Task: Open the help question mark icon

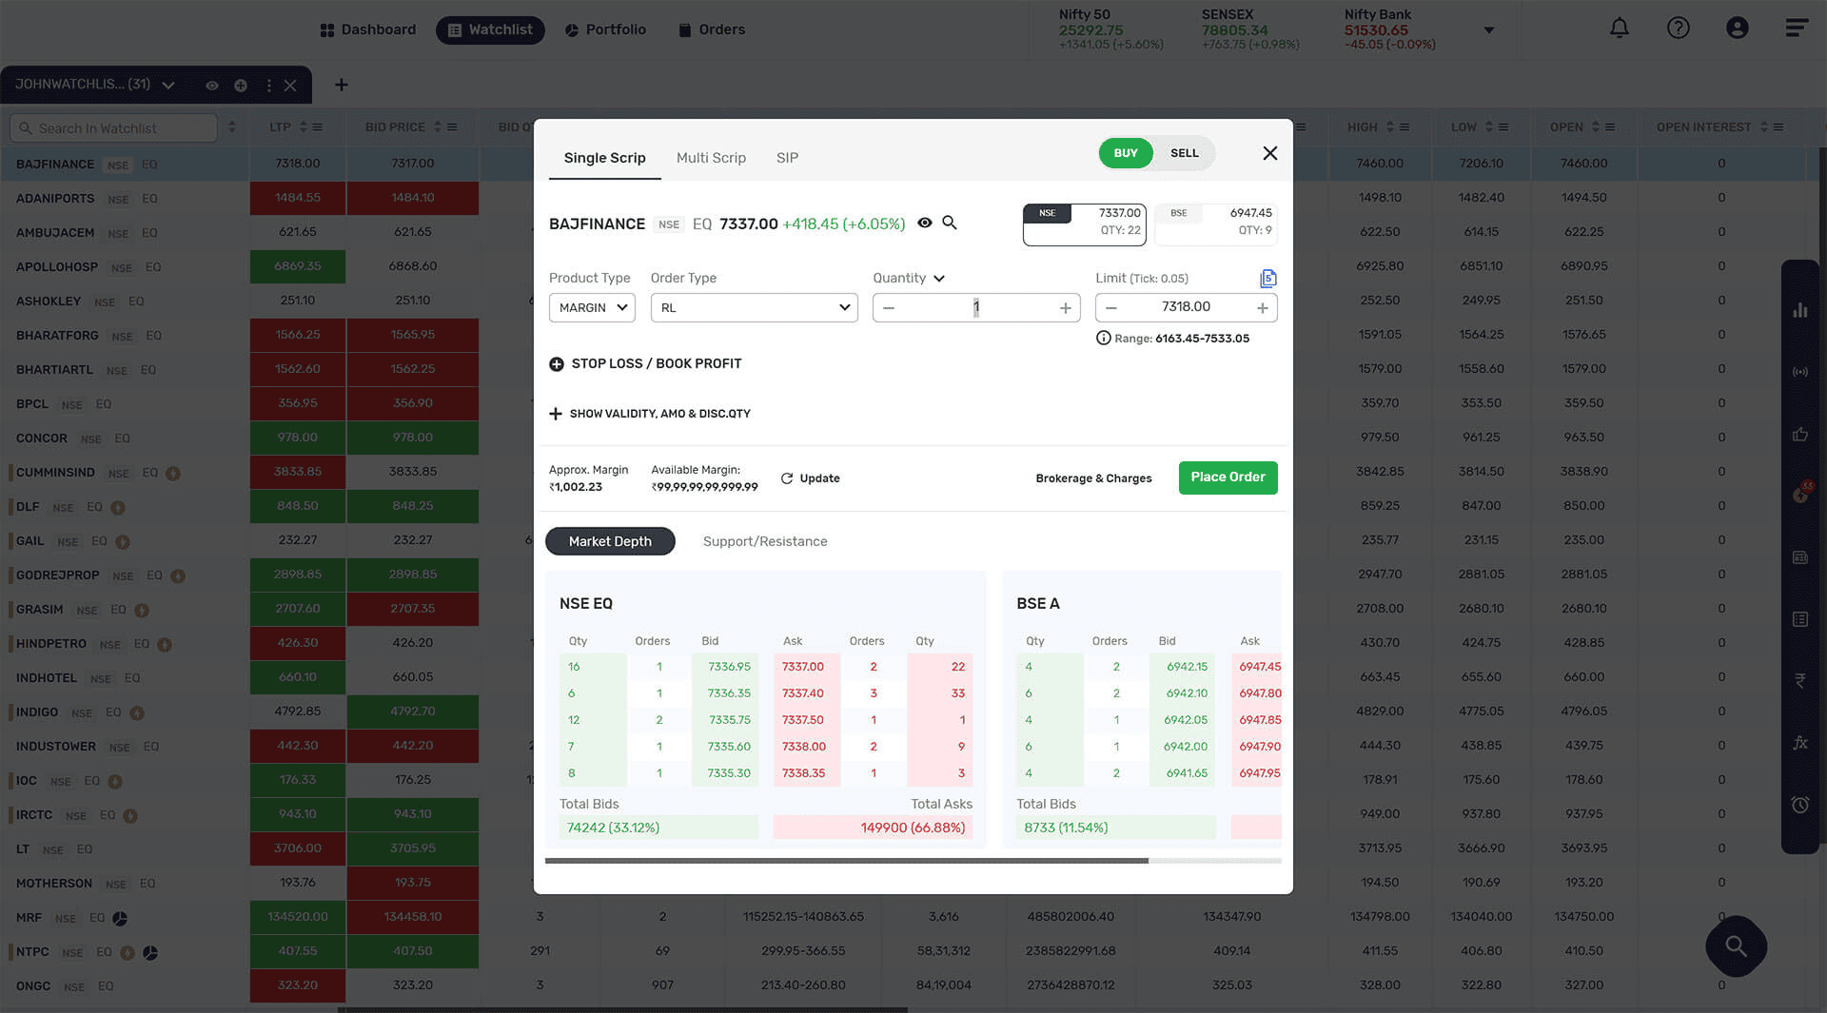Action: [x=1678, y=29]
